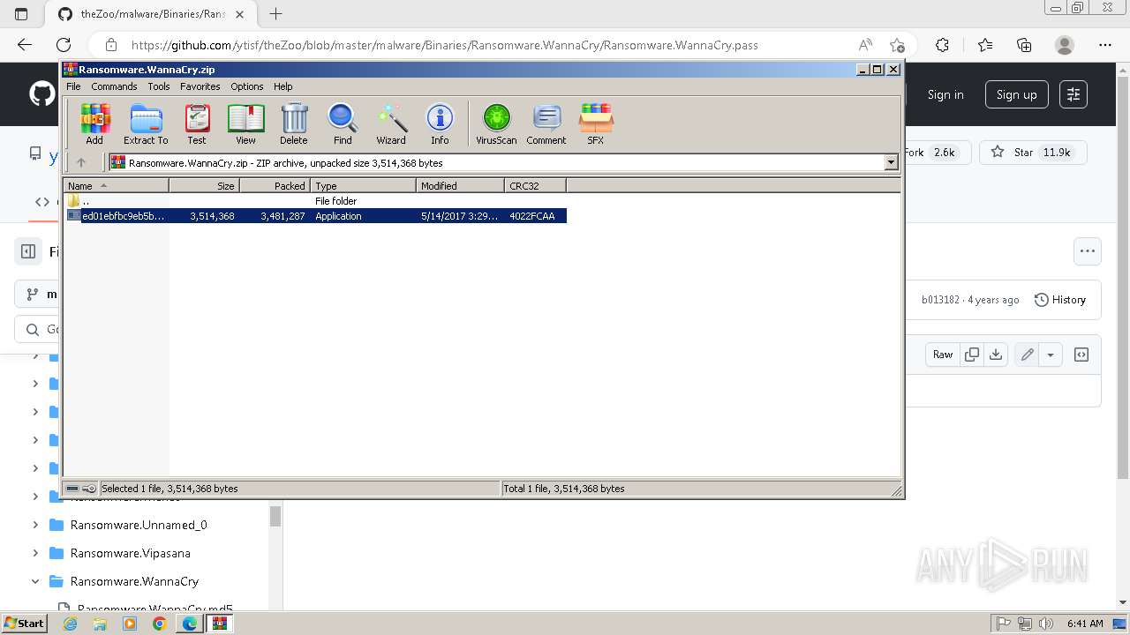Sort files by Modified column
This screenshot has width=1130, height=635.
[x=460, y=185]
